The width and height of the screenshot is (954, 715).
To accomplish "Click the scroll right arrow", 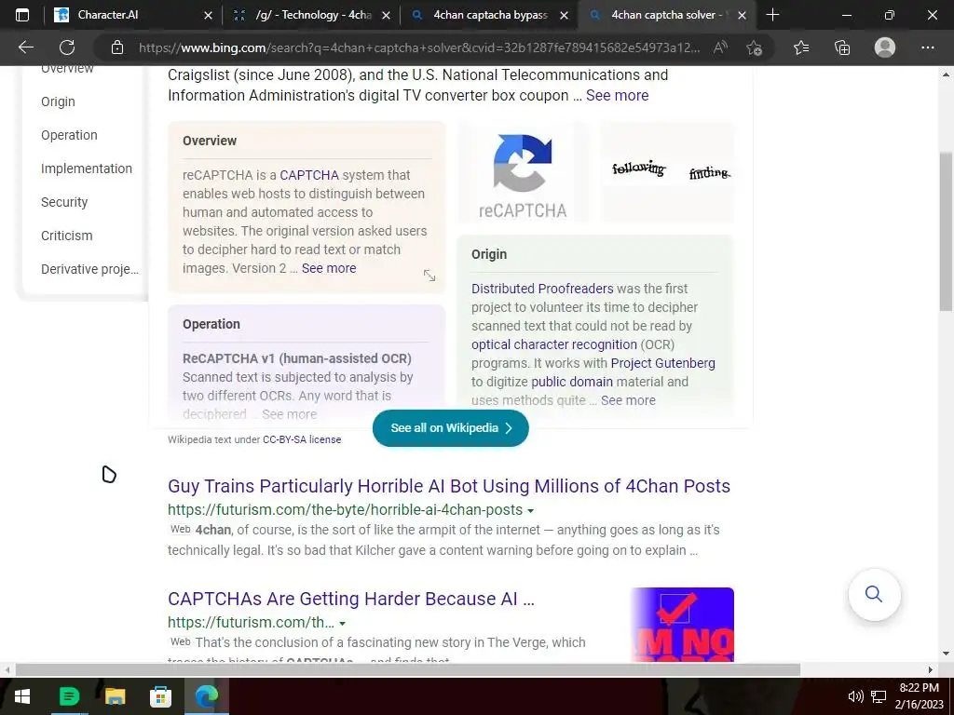I will click(931, 670).
